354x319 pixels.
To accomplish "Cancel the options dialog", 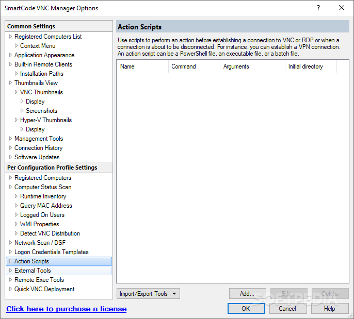I will pyautogui.click(x=287, y=308).
